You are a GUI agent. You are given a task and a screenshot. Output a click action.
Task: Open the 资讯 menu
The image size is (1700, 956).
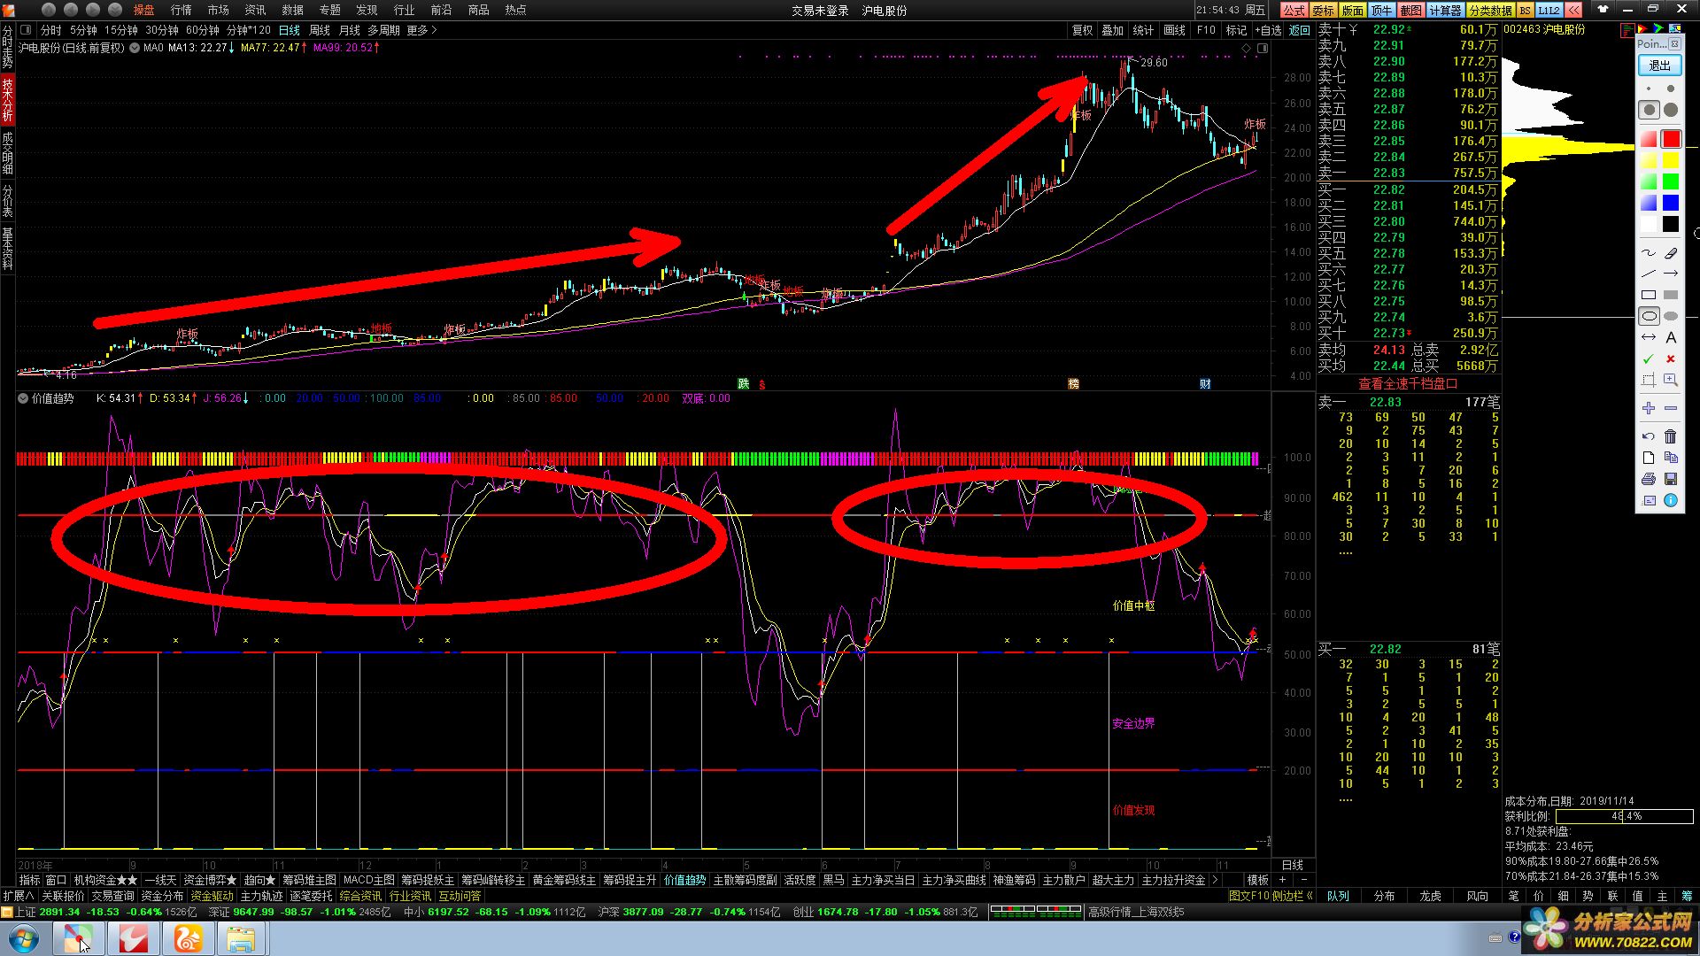tap(255, 10)
